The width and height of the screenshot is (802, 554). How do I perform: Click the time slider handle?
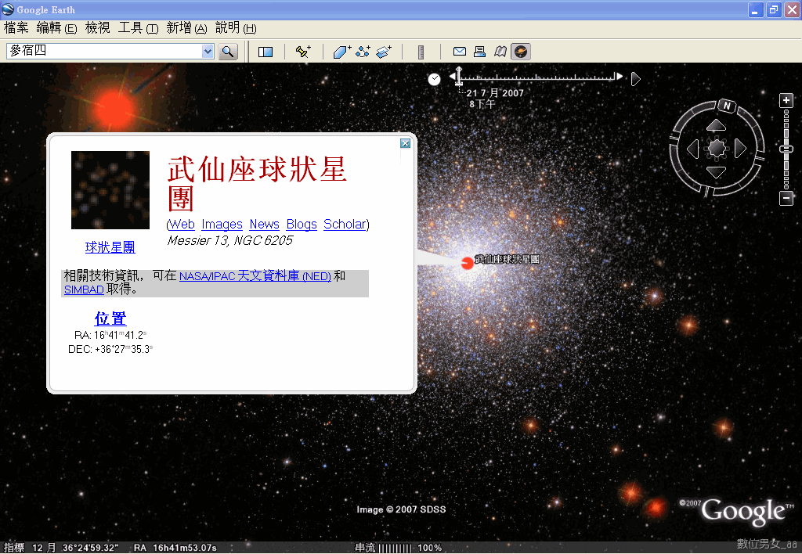click(x=459, y=76)
